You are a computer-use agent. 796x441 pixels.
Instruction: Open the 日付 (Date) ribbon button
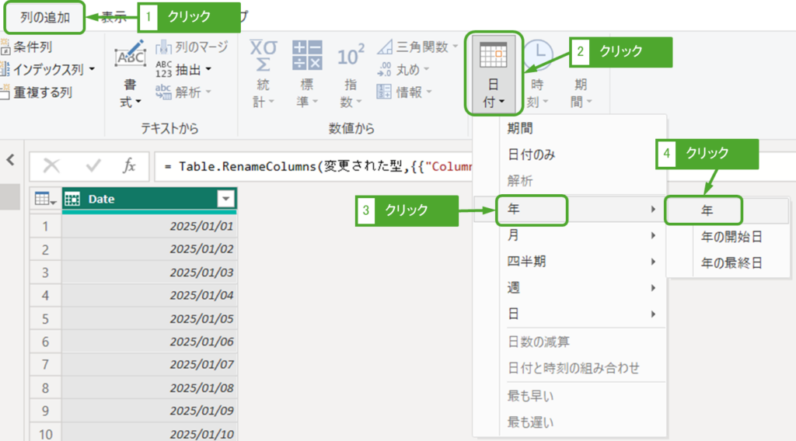[x=494, y=74]
